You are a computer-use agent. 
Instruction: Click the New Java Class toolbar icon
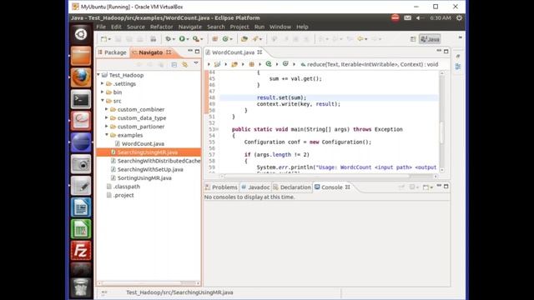click(225, 39)
